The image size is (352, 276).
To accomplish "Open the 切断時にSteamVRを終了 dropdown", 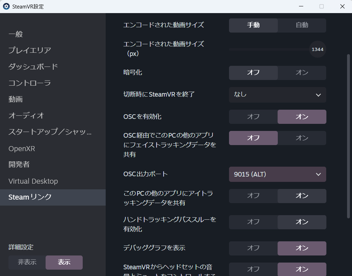I will pos(277,95).
